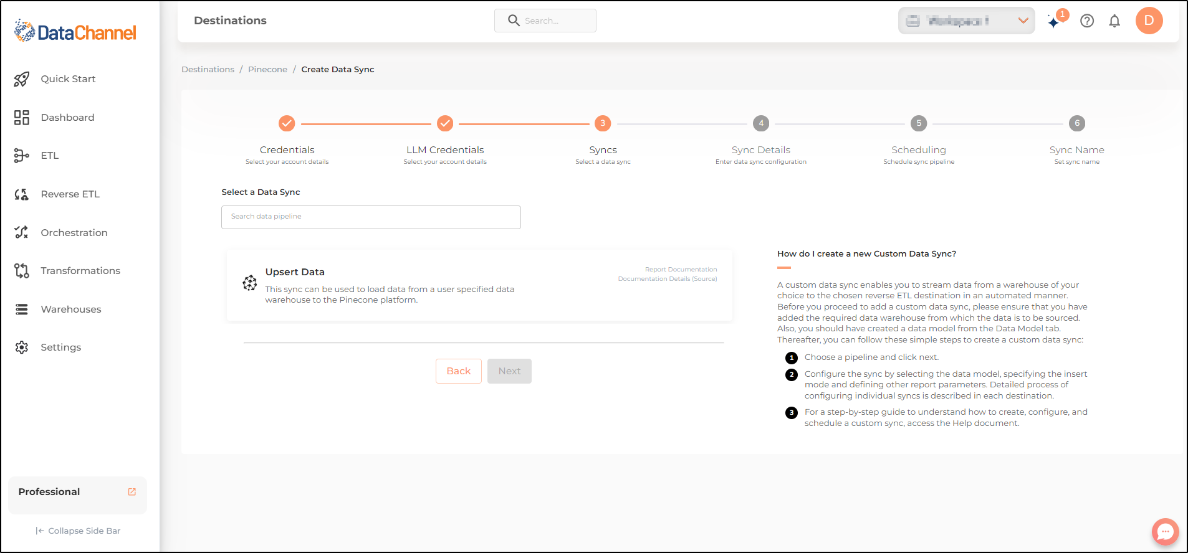Go to Orchestration menu item
The image size is (1188, 553).
[74, 233]
